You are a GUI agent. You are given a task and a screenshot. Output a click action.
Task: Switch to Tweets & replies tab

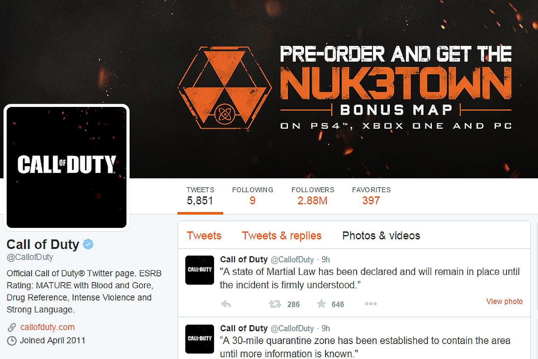tap(282, 236)
